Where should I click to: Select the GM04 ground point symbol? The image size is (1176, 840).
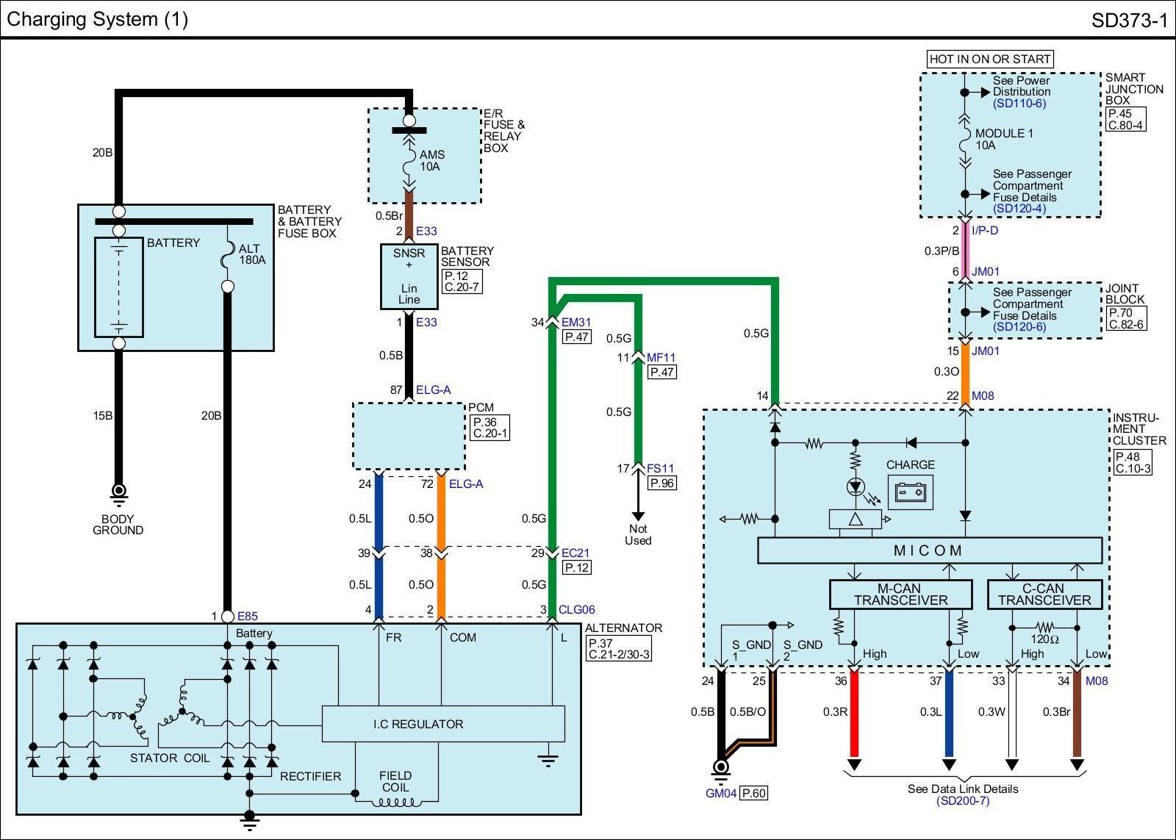pyautogui.click(x=721, y=769)
